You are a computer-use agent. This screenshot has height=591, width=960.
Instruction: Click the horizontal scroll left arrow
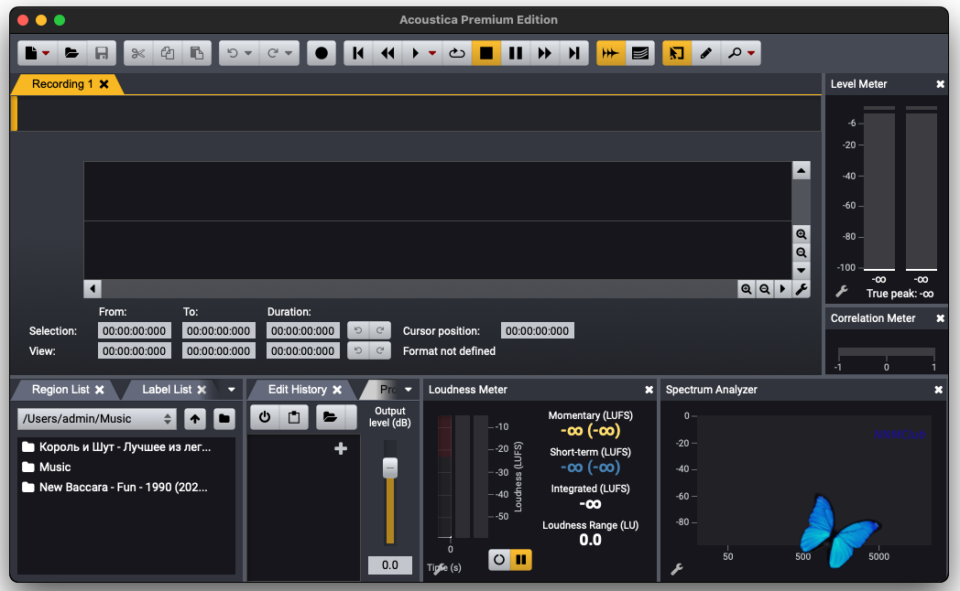pos(93,289)
